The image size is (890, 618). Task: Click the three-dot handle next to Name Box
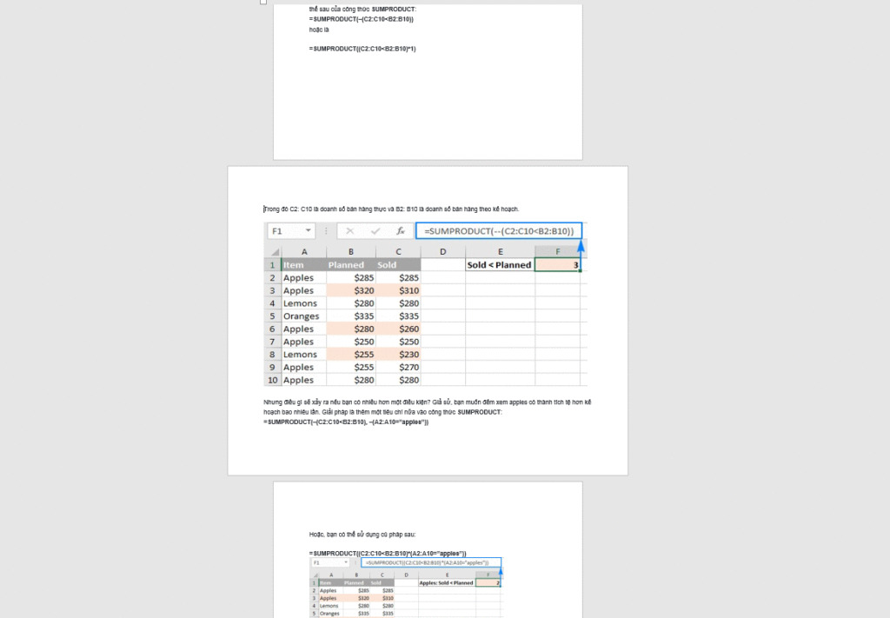[x=326, y=231]
